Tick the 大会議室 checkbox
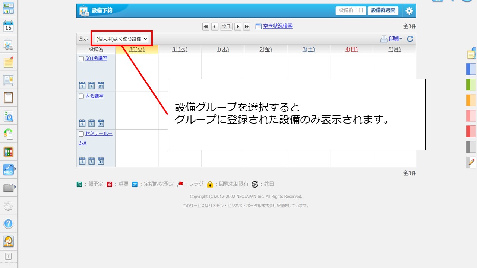Screen dimensions: 477x268 point(81,96)
